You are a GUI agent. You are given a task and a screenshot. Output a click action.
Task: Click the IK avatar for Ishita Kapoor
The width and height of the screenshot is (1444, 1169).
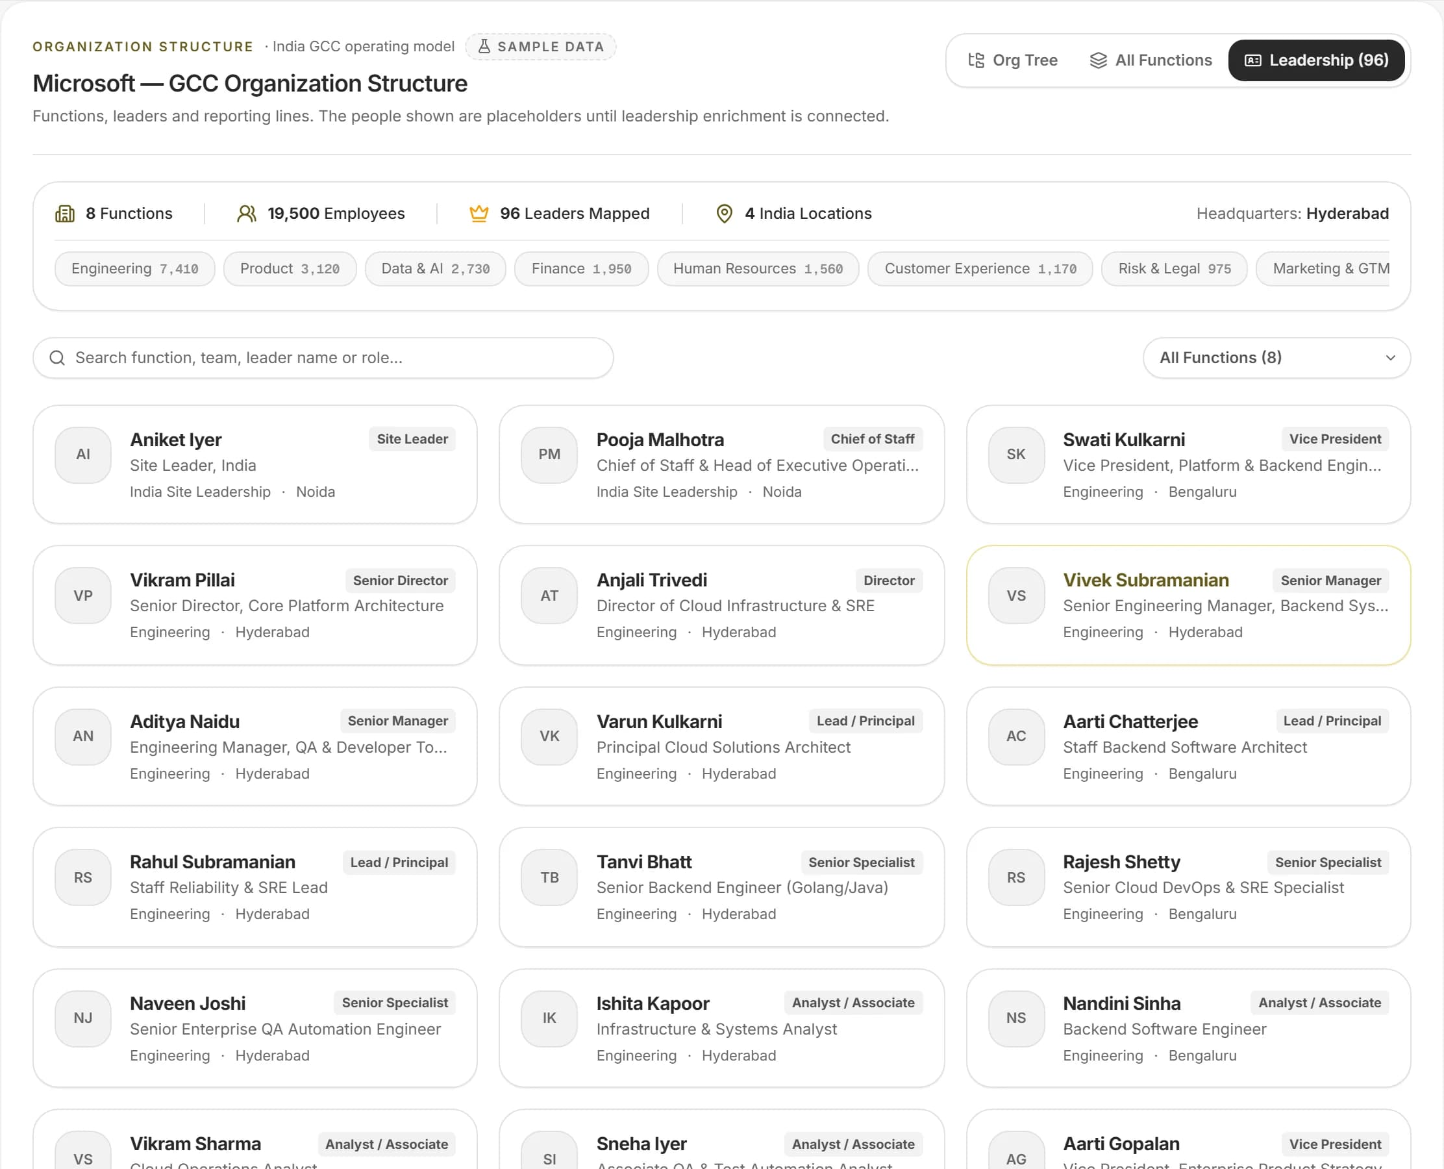point(549,1018)
